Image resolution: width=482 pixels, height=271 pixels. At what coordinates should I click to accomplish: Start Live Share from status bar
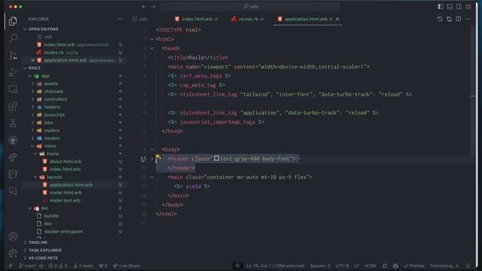pyautogui.click(x=127, y=266)
